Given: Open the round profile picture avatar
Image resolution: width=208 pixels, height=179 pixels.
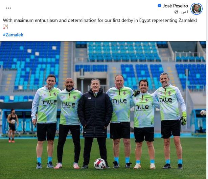Looking at the screenshot, I should pos(197,9).
